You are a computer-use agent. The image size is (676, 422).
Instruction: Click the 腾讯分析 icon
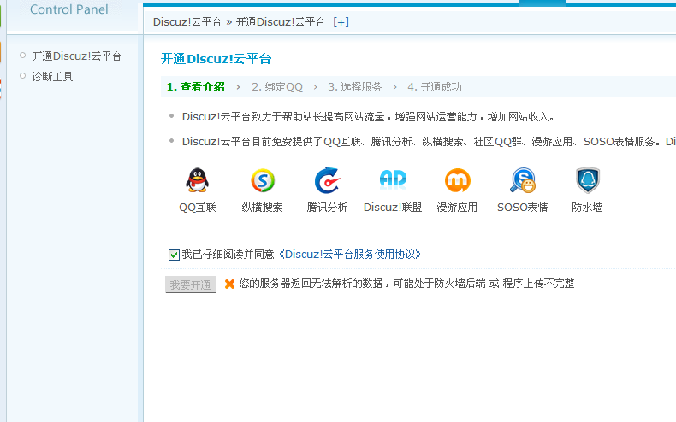click(x=327, y=180)
